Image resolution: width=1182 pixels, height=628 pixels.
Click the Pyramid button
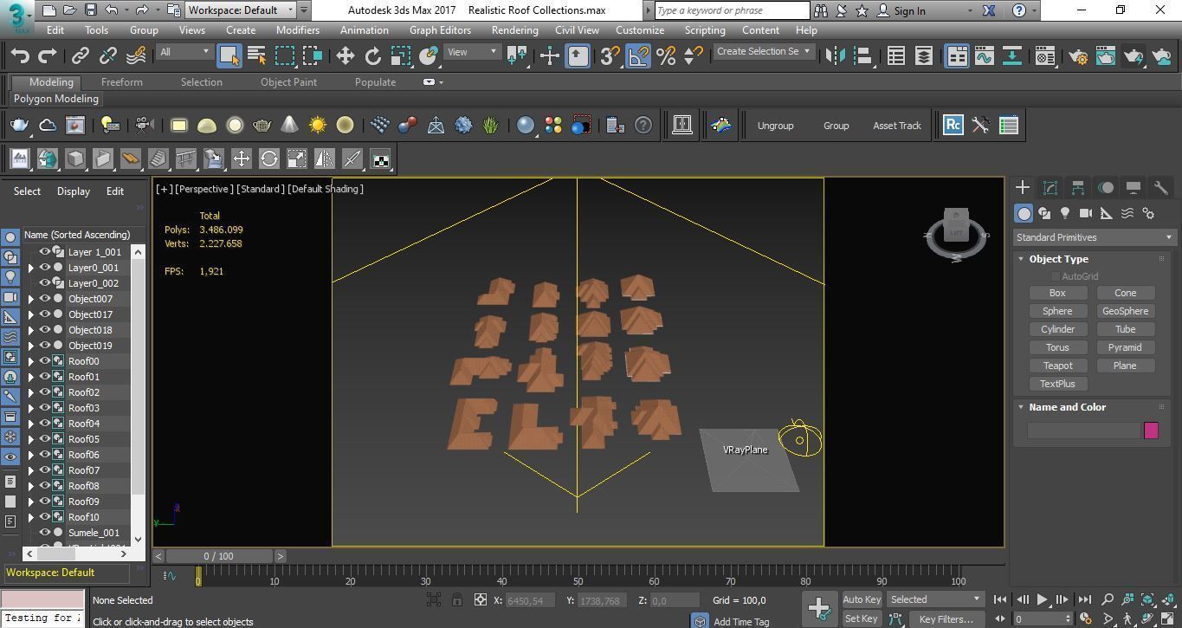click(1125, 347)
